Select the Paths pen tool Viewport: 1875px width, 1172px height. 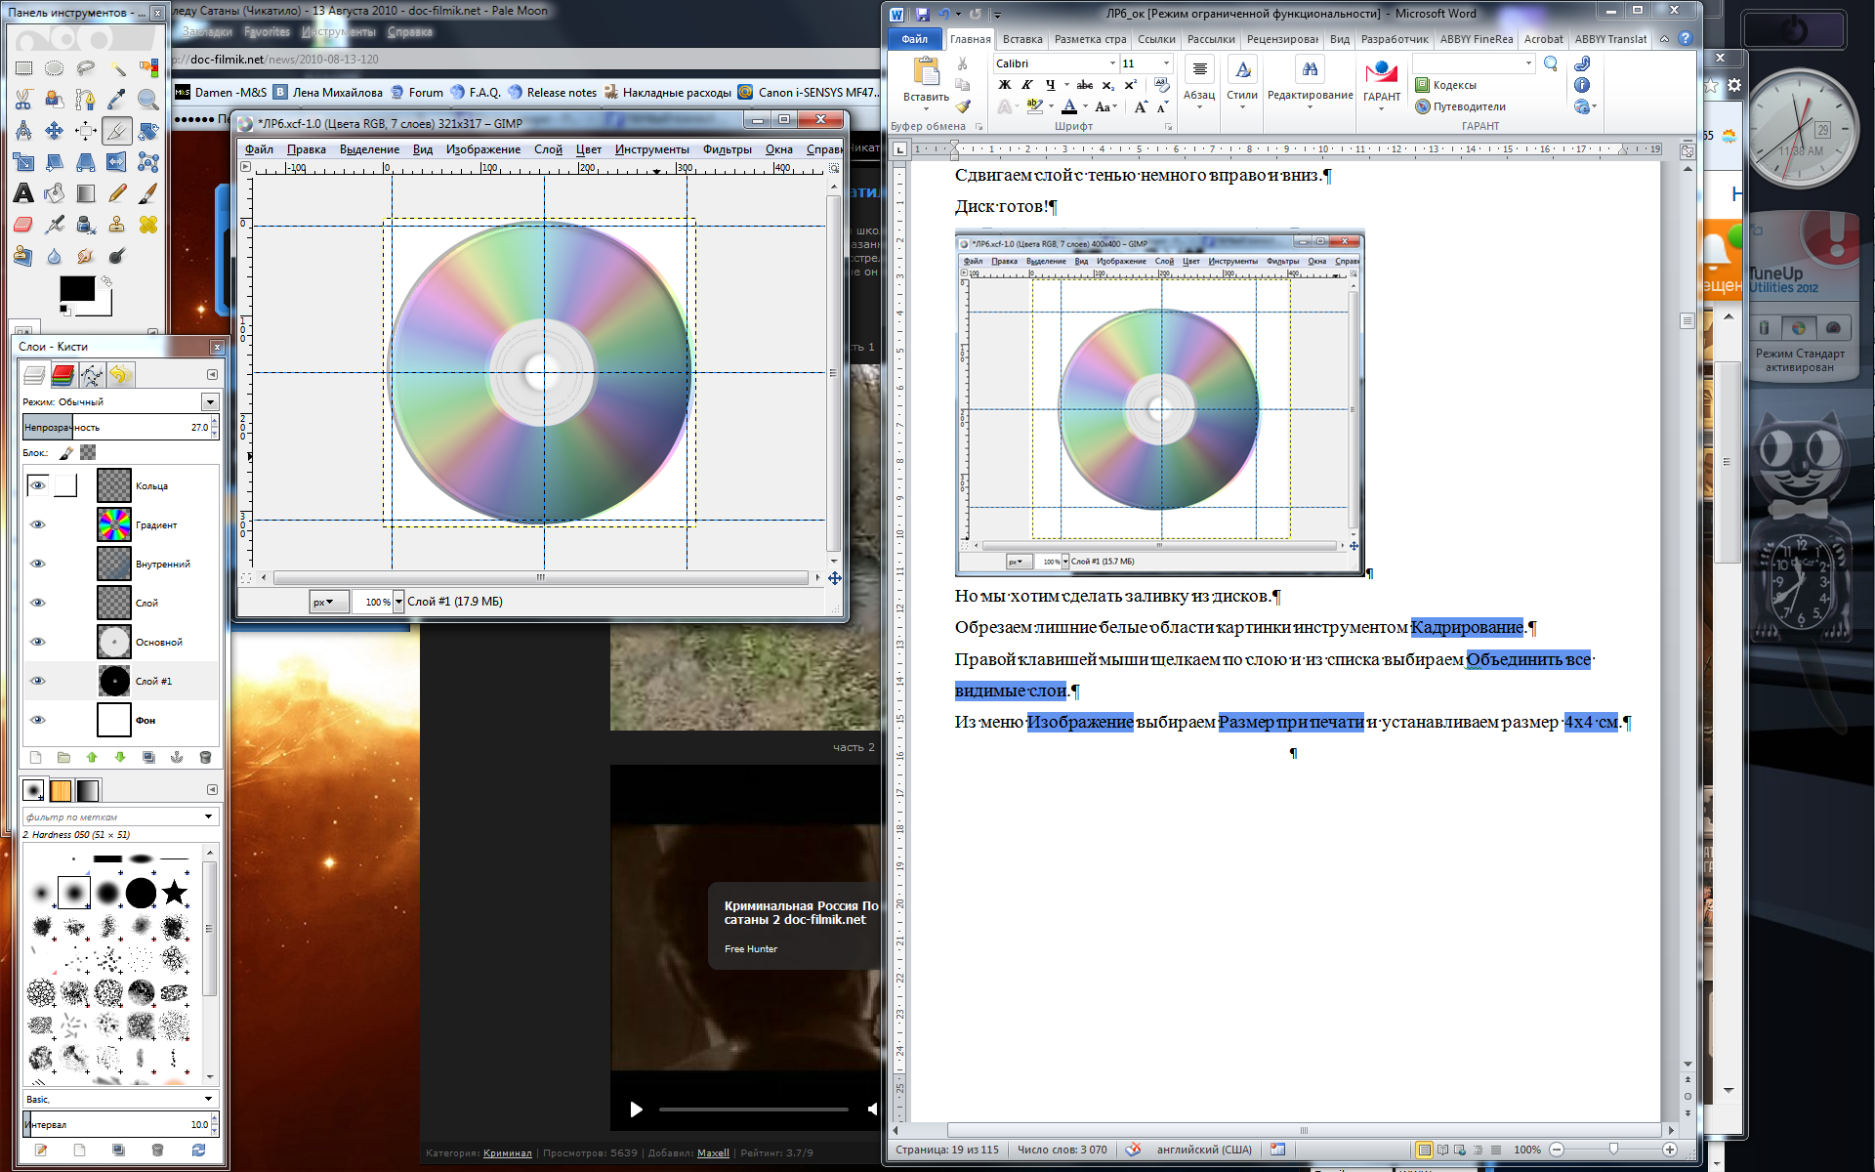coord(86,100)
